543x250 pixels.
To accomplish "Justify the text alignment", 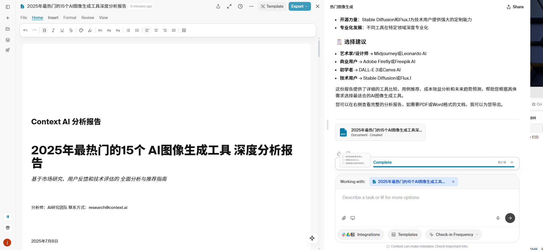I will coord(174,30).
